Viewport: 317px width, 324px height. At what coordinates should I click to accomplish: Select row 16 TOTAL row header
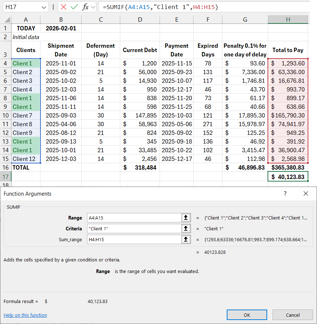click(x=5, y=168)
